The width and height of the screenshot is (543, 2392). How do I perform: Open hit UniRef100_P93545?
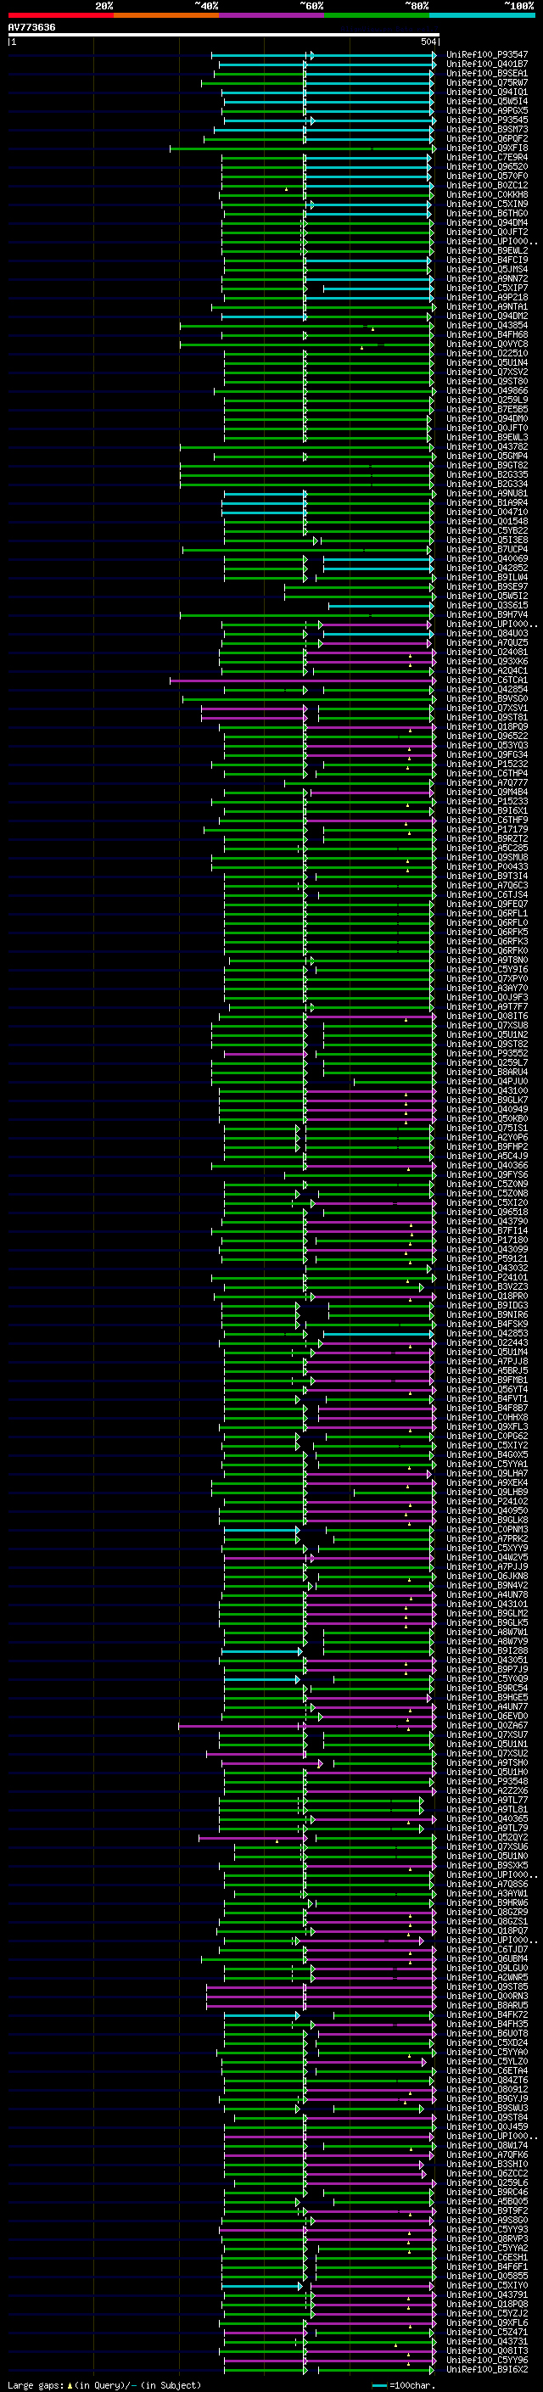(487, 120)
